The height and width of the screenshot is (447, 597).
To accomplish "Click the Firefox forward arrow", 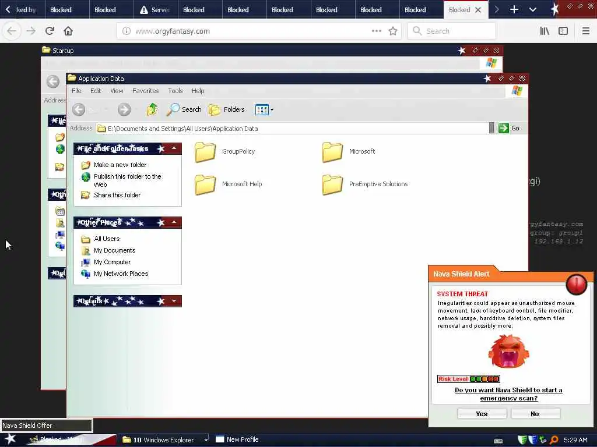I will pyautogui.click(x=31, y=31).
